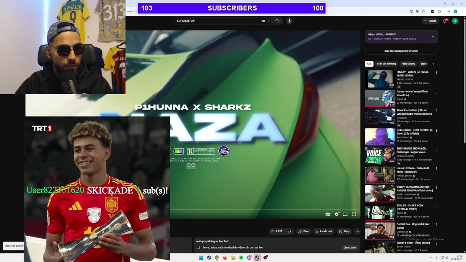Select the partially visible Relaterat chip
The width and height of the screenshot is (466, 262).
click(x=424, y=64)
